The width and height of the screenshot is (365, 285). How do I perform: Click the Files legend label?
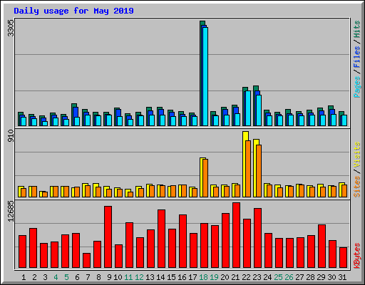click(357, 57)
